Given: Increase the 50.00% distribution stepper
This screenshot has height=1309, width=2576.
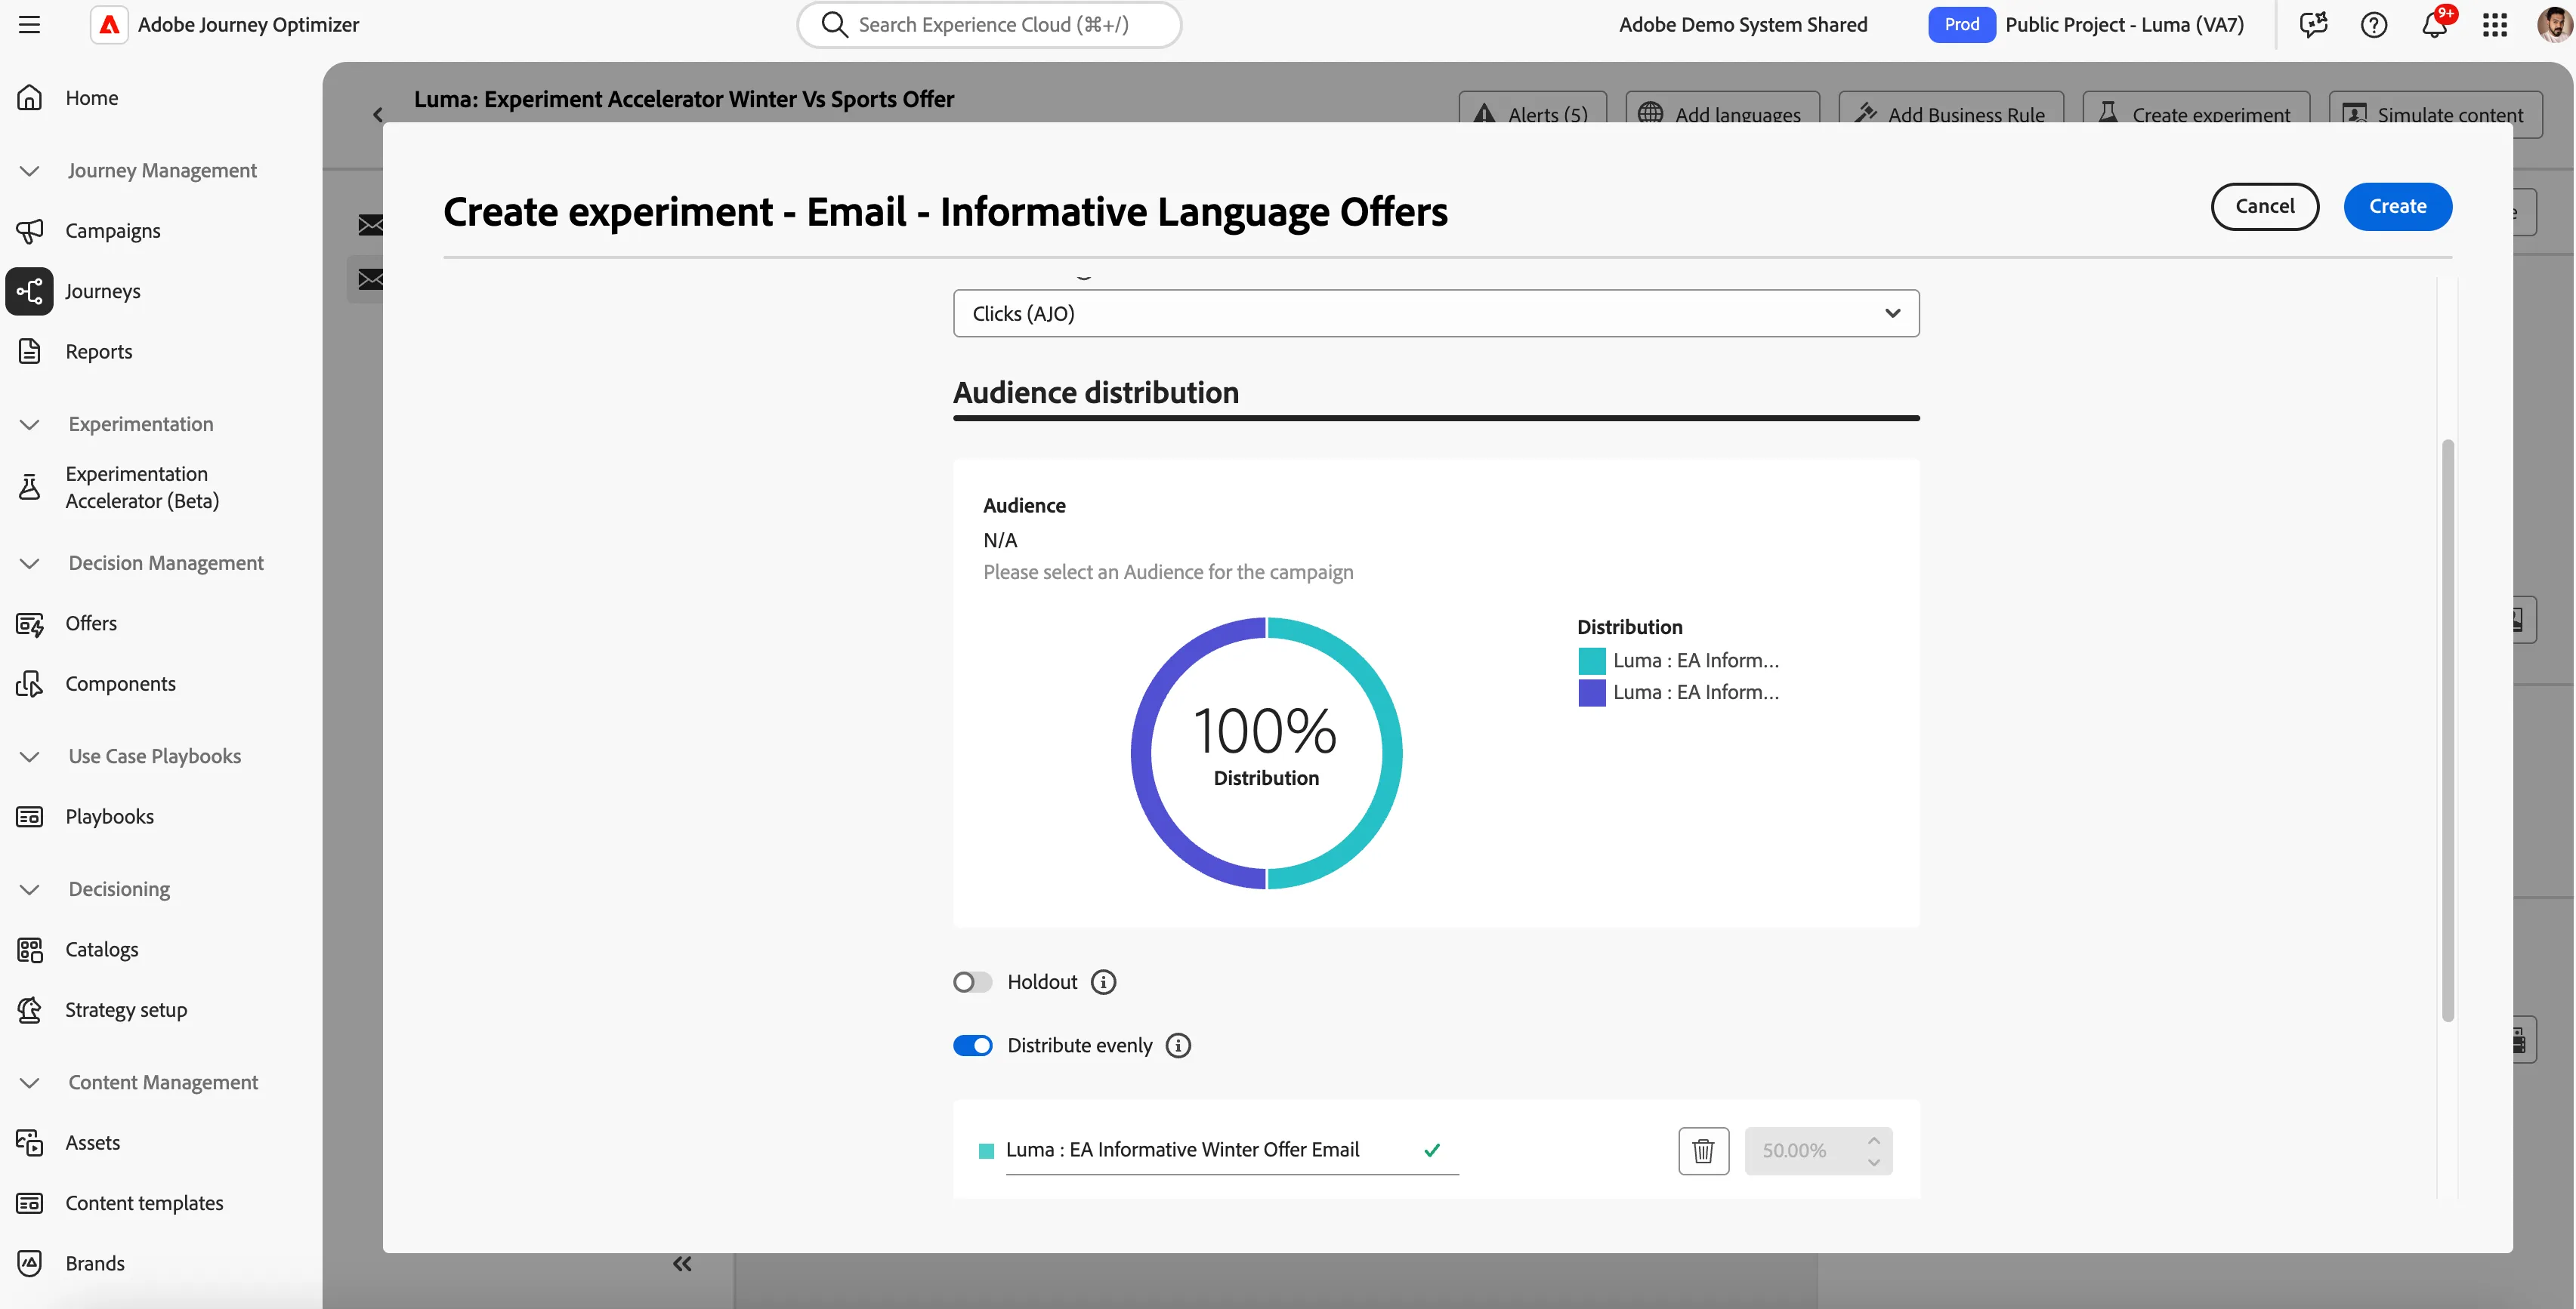Looking at the screenshot, I should pyautogui.click(x=1874, y=1140).
